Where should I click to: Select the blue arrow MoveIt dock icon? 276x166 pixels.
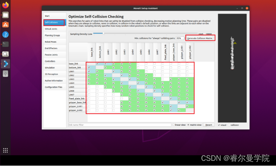(6, 64)
